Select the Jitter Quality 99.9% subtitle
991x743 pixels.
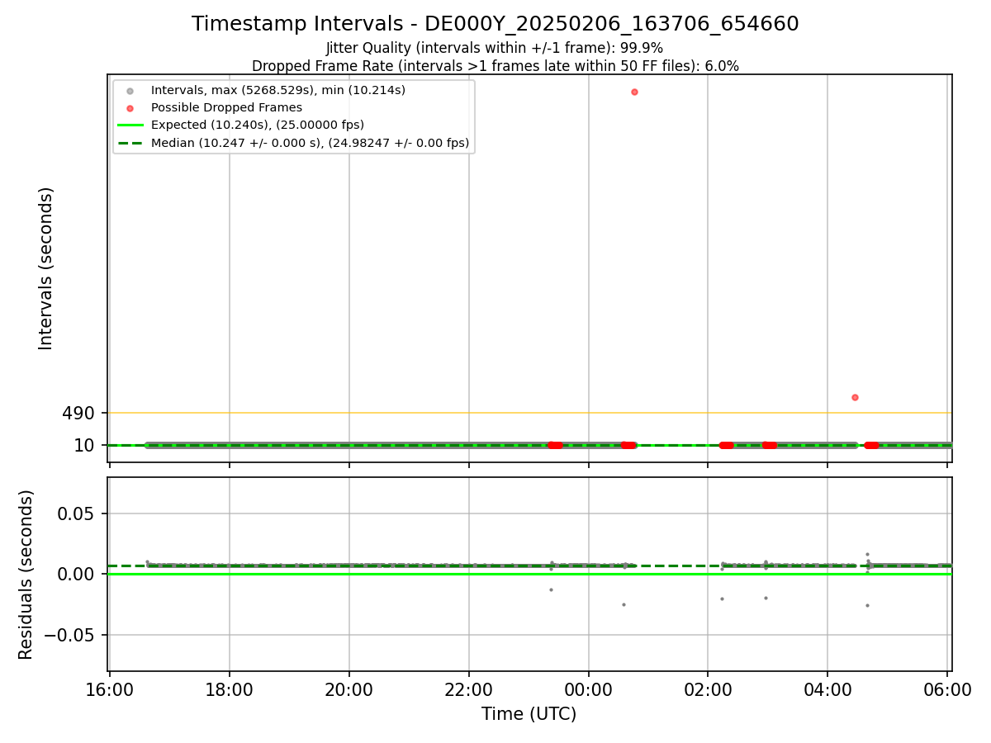click(x=495, y=48)
